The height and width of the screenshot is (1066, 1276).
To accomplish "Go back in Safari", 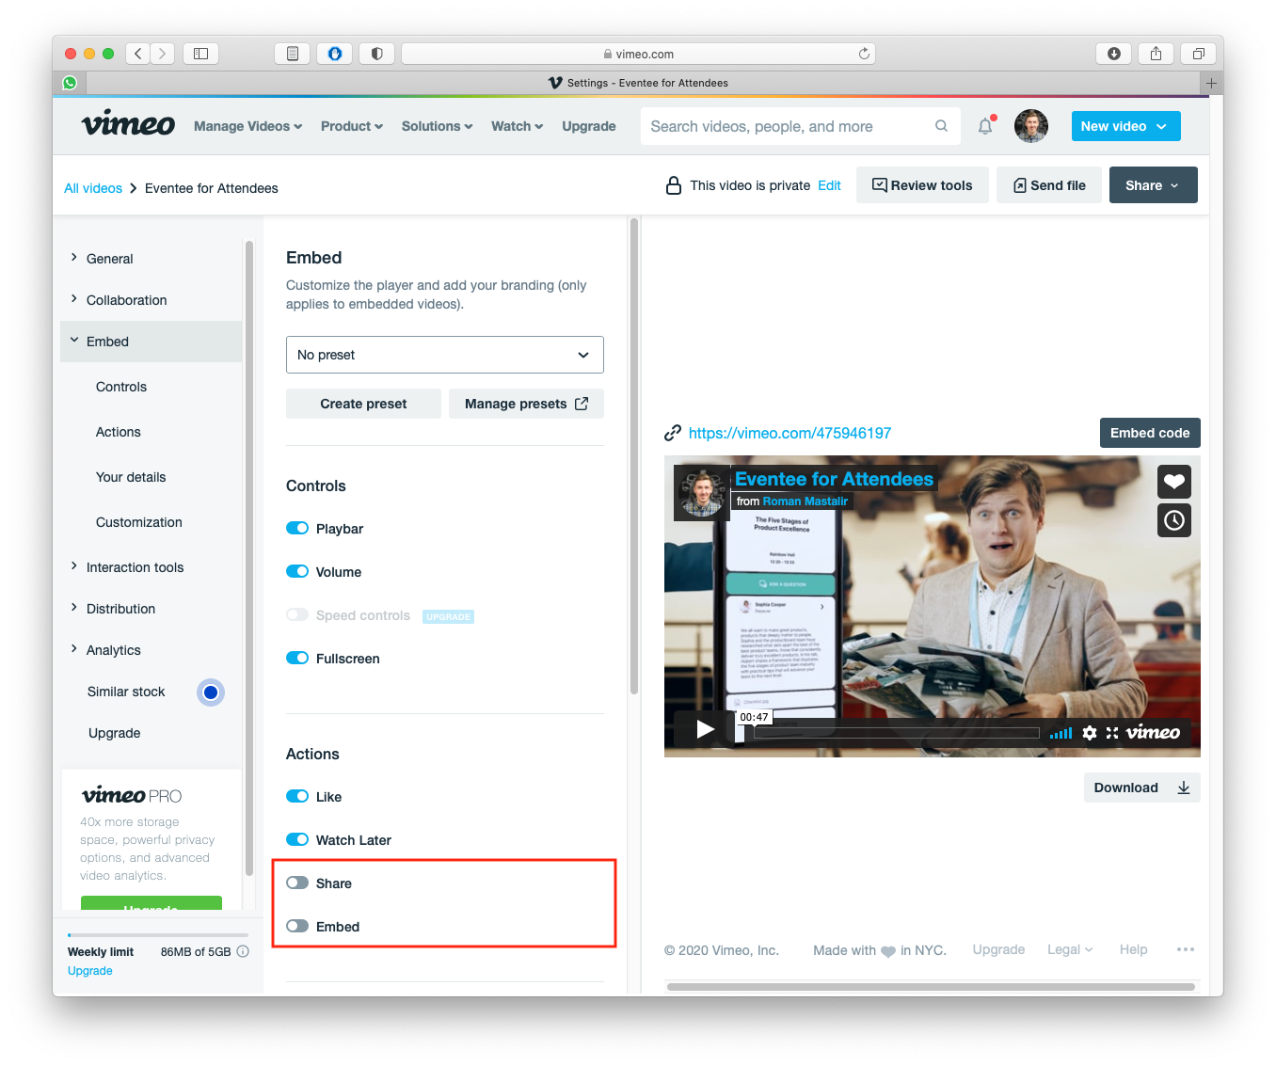I will tap(138, 54).
